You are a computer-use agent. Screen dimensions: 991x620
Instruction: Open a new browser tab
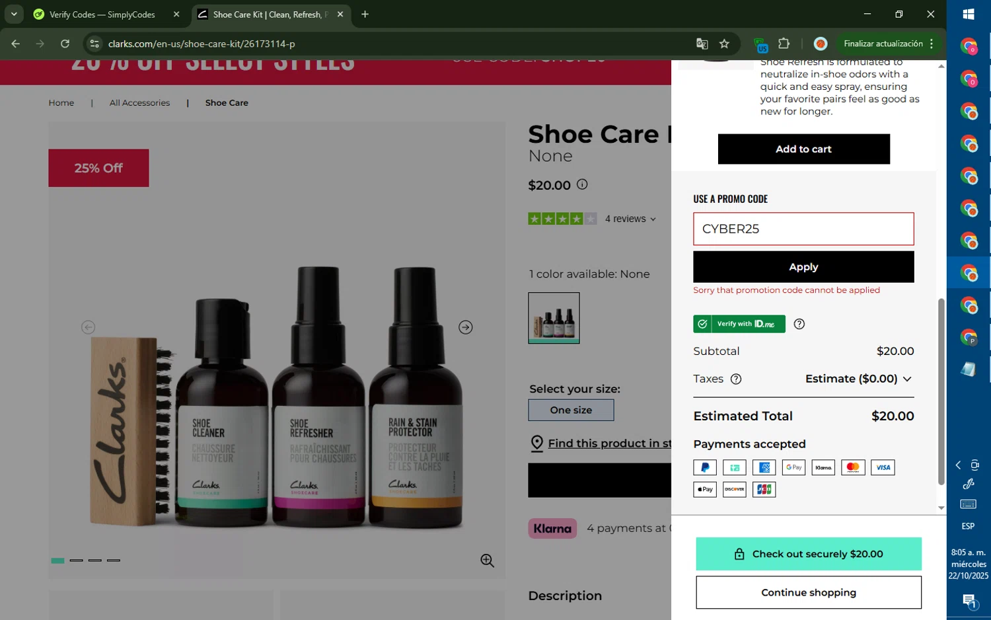click(x=365, y=15)
